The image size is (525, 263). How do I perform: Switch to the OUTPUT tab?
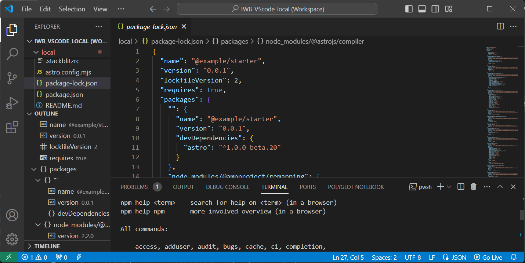(183, 187)
